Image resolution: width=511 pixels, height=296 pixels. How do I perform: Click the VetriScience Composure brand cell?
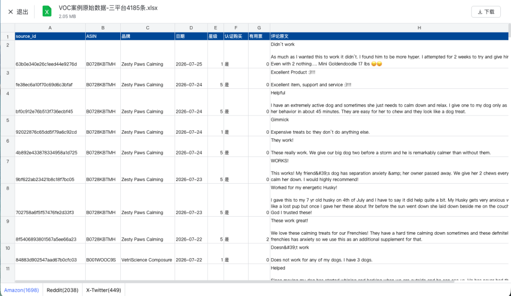click(147, 253)
